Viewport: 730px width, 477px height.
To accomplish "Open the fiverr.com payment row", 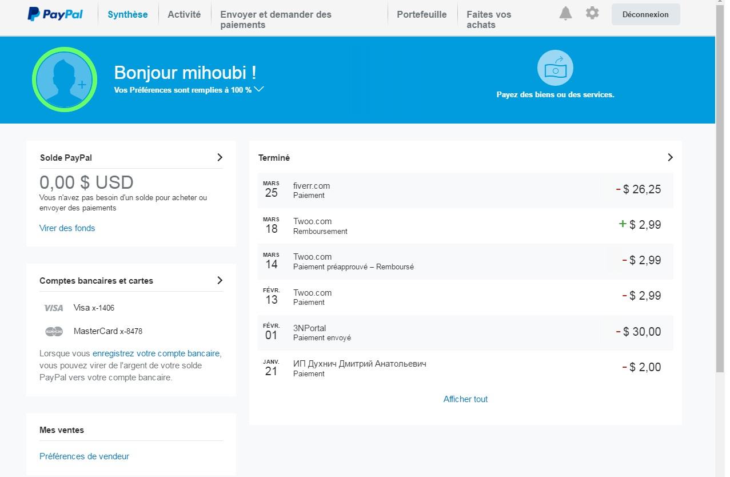I will tap(465, 190).
